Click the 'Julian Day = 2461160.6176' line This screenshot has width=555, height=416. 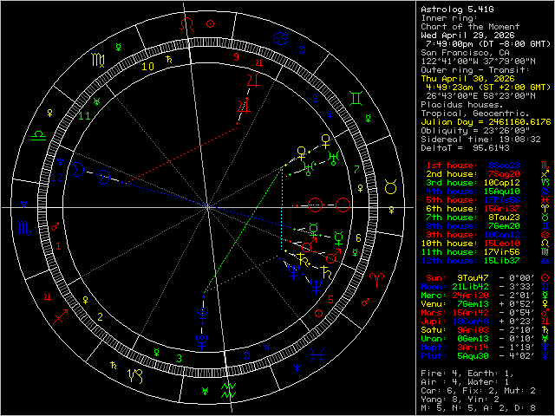pyautogui.click(x=486, y=122)
